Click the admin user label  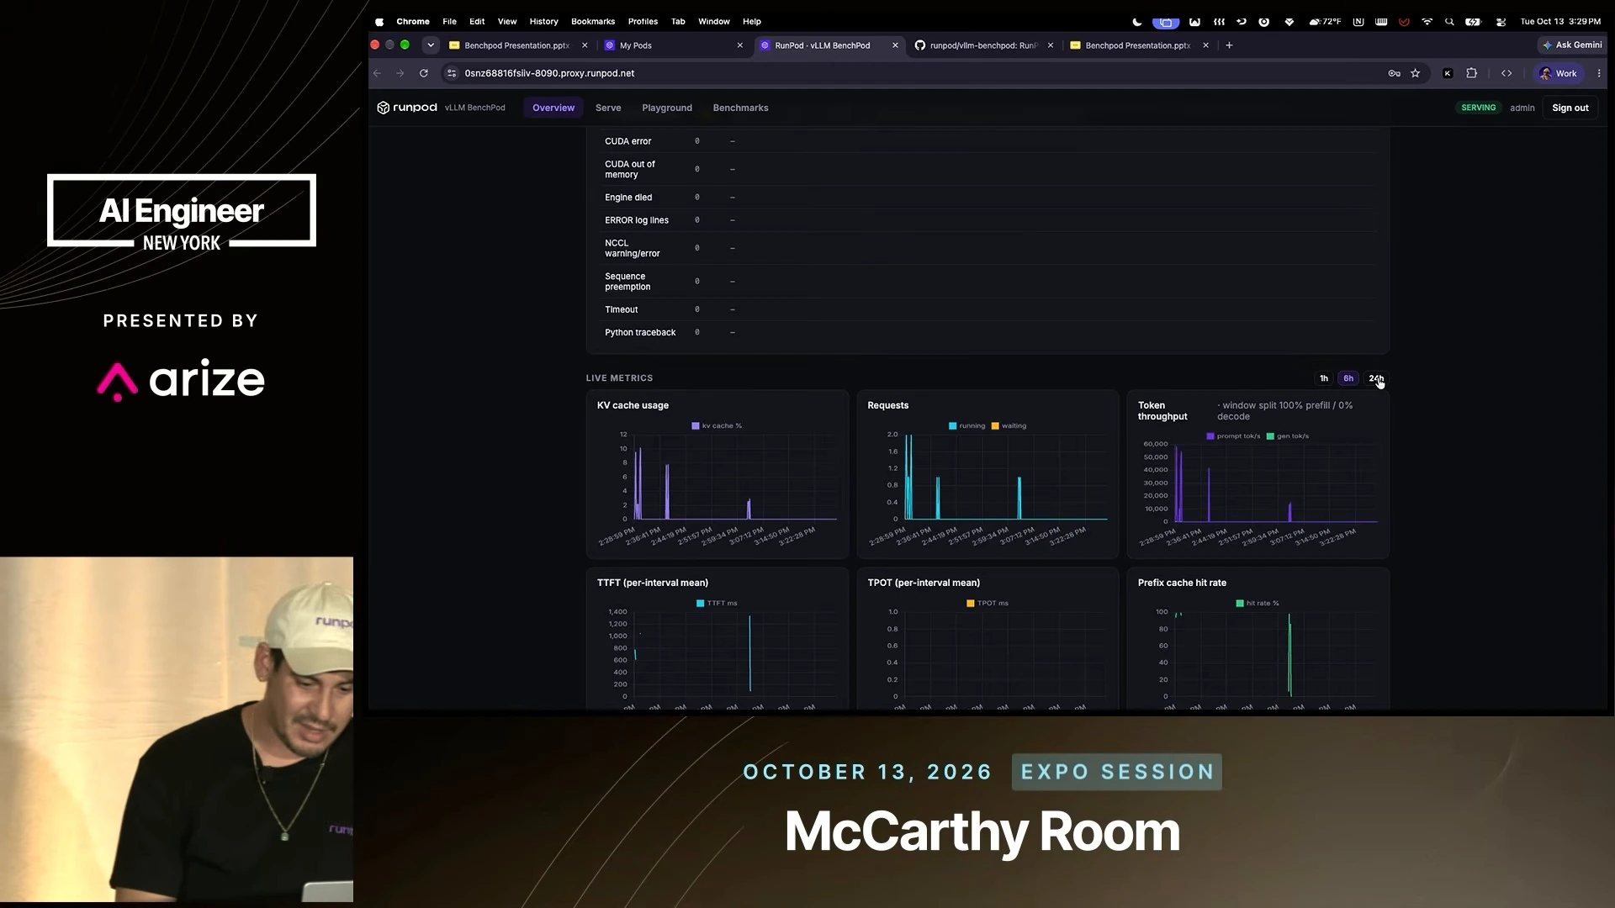click(x=1522, y=108)
